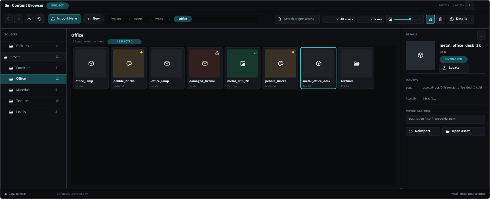Navigate up one folder level
Image resolution: width=490 pixels, height=199 pixels.
point(29,19)
